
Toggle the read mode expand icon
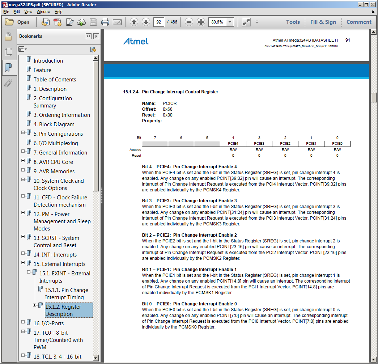(x=246, y=22)
